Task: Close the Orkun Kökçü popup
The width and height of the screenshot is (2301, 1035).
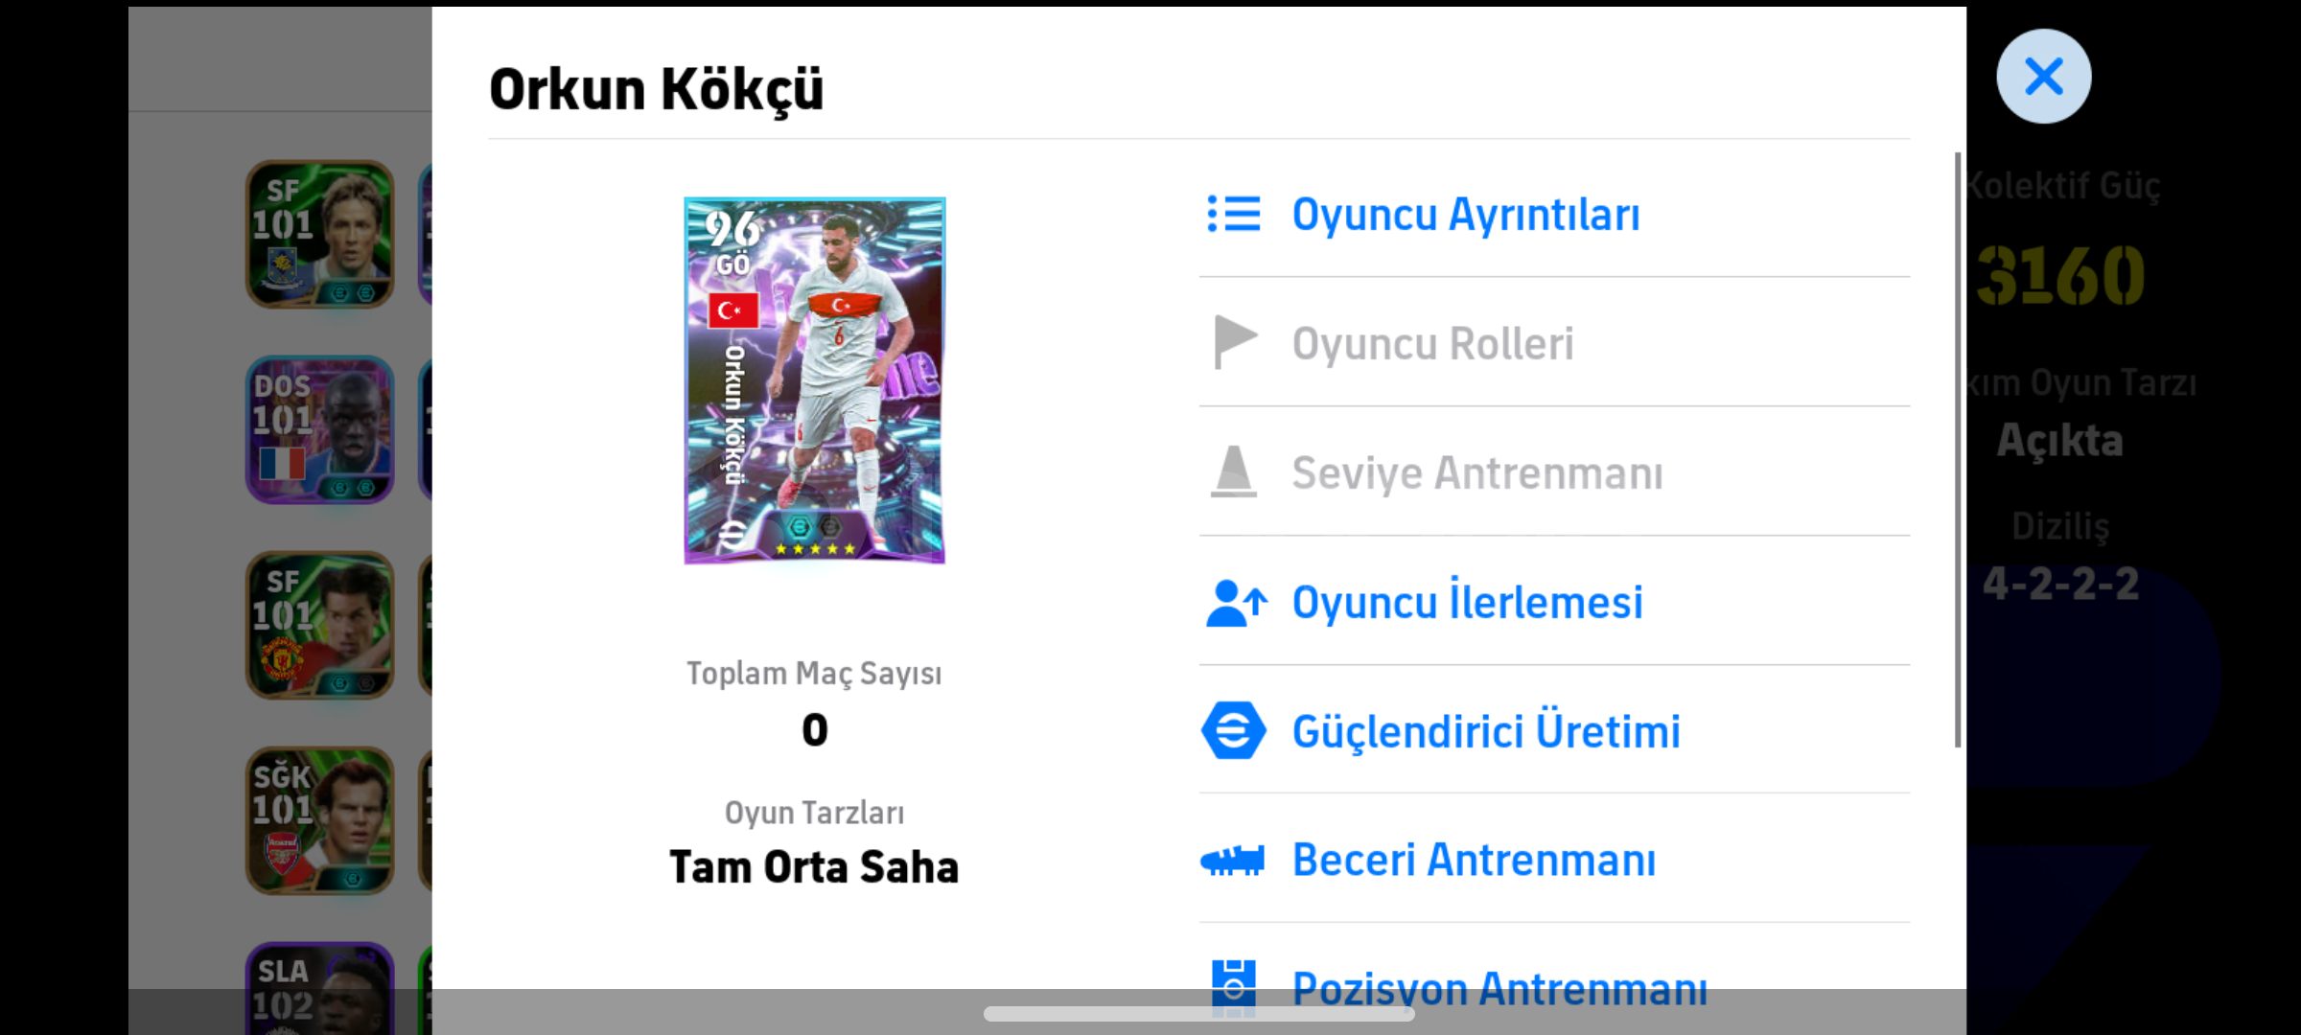Action: pyautogui.click(x=2043, y=77)
